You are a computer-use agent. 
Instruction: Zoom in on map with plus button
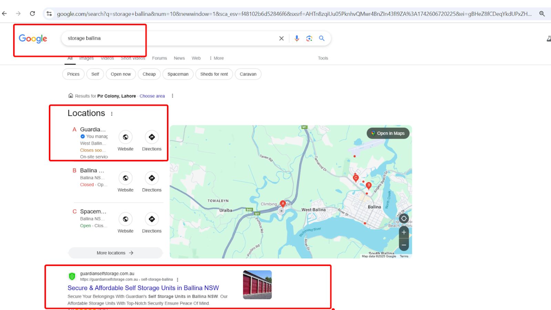coord(404,232)
